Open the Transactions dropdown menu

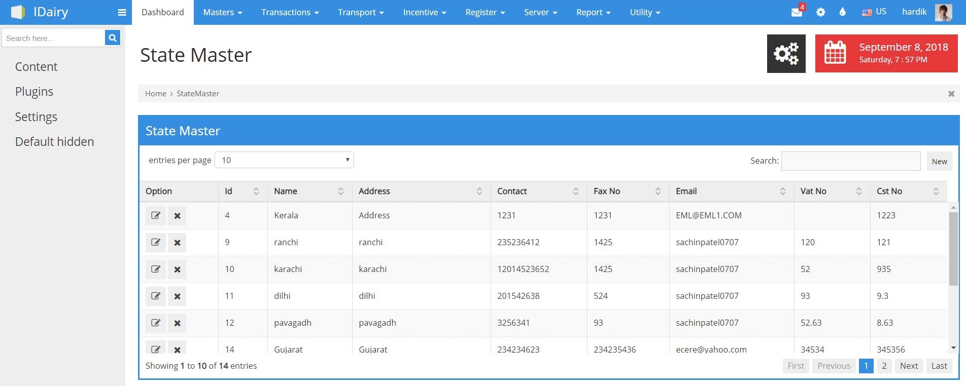(290, 12)
